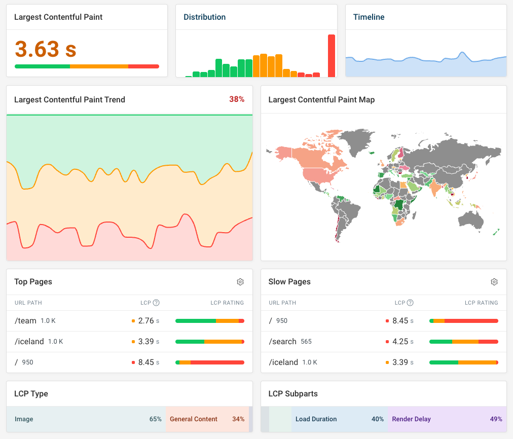The width and height of the screenshot is (513, 439).
Task: Open the Slow Pages settings gear
Action: click(x=494, y=282)
